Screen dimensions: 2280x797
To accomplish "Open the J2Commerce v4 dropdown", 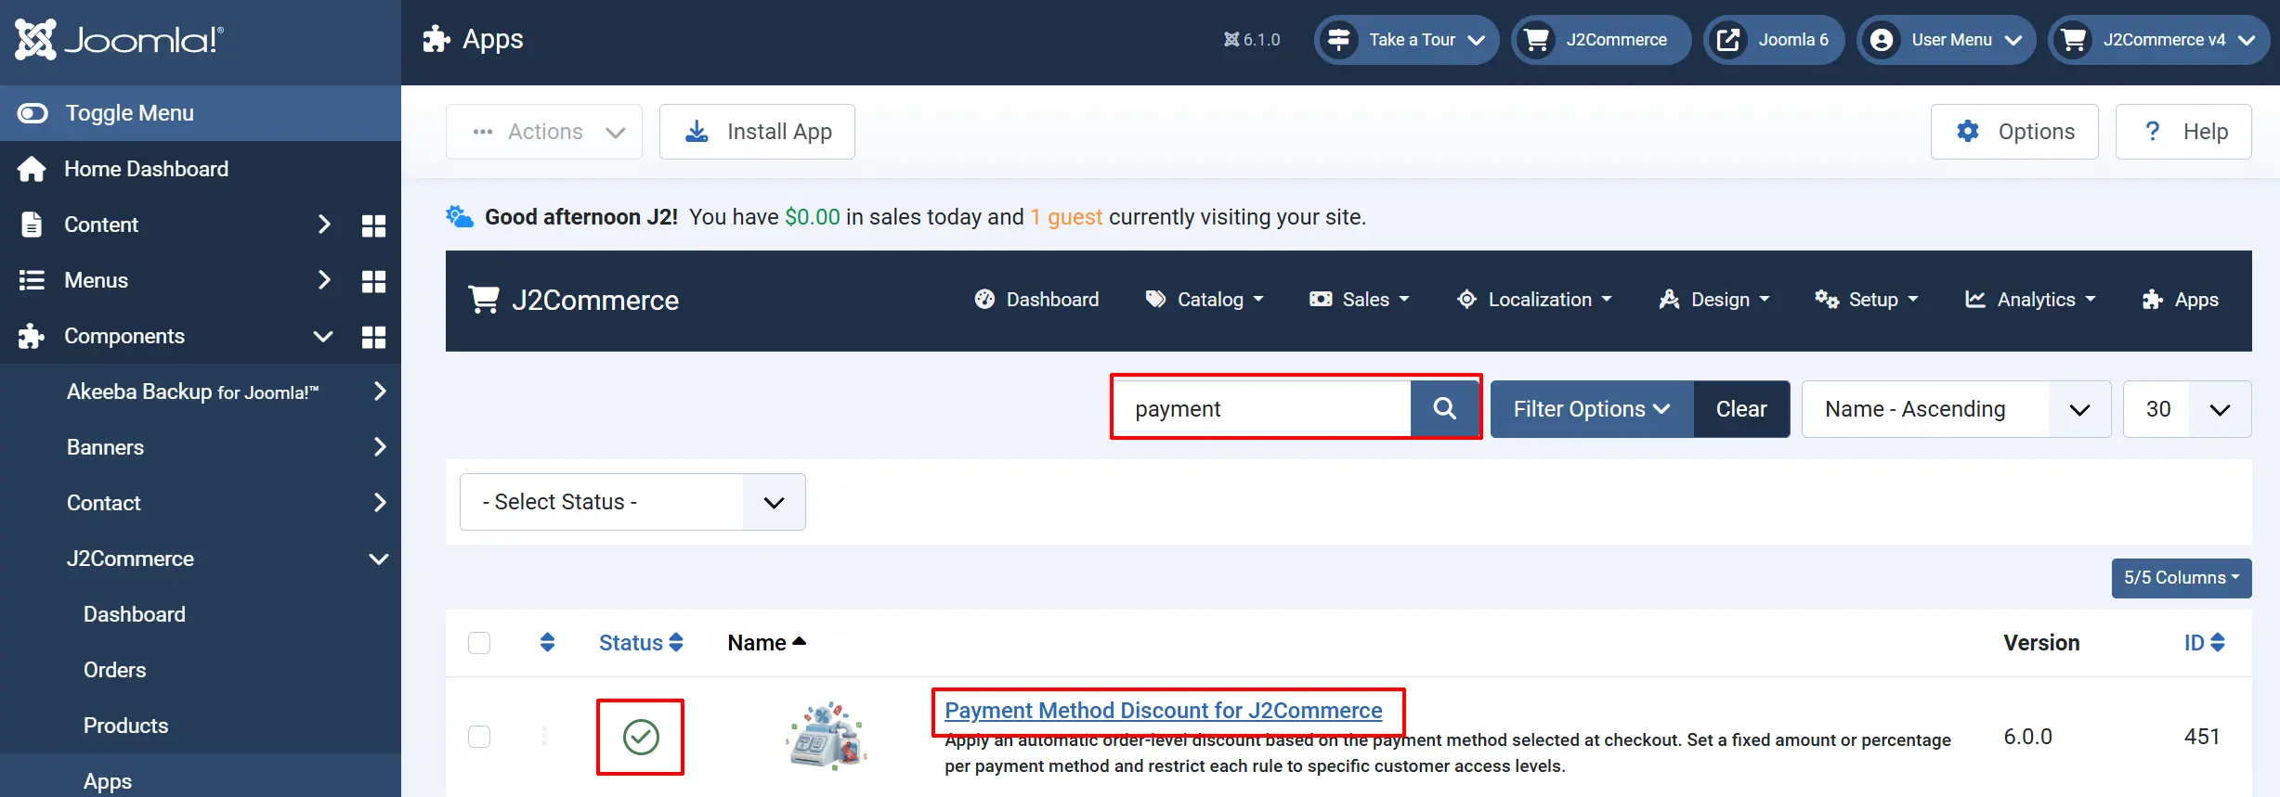I will coord(2159,40).
